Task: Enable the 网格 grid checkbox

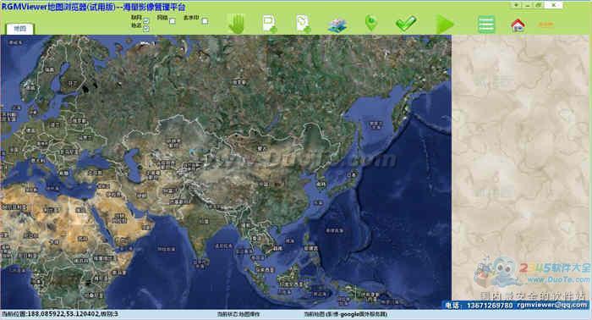Action: [x=173, y=21]
